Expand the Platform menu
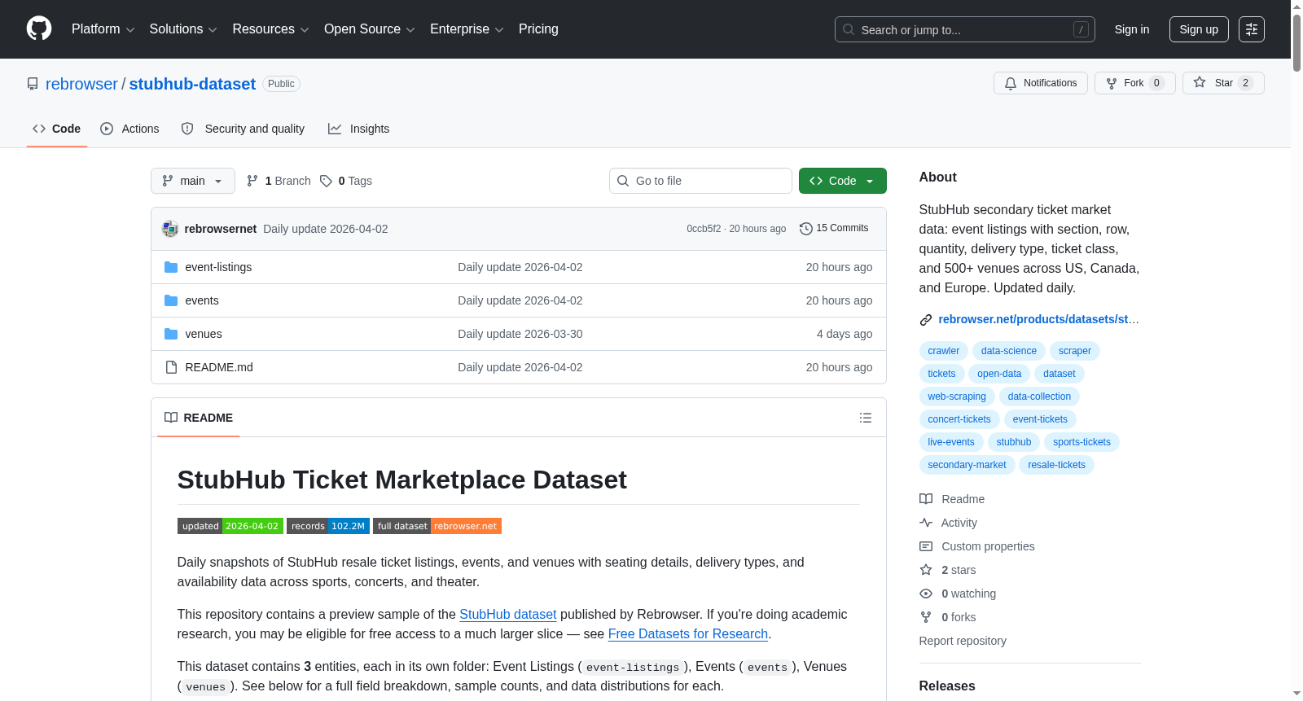1303x701 pixels. [x=103, y=29]
